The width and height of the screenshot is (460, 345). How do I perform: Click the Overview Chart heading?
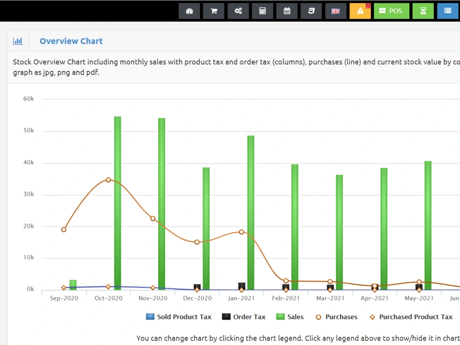point(71,41)
